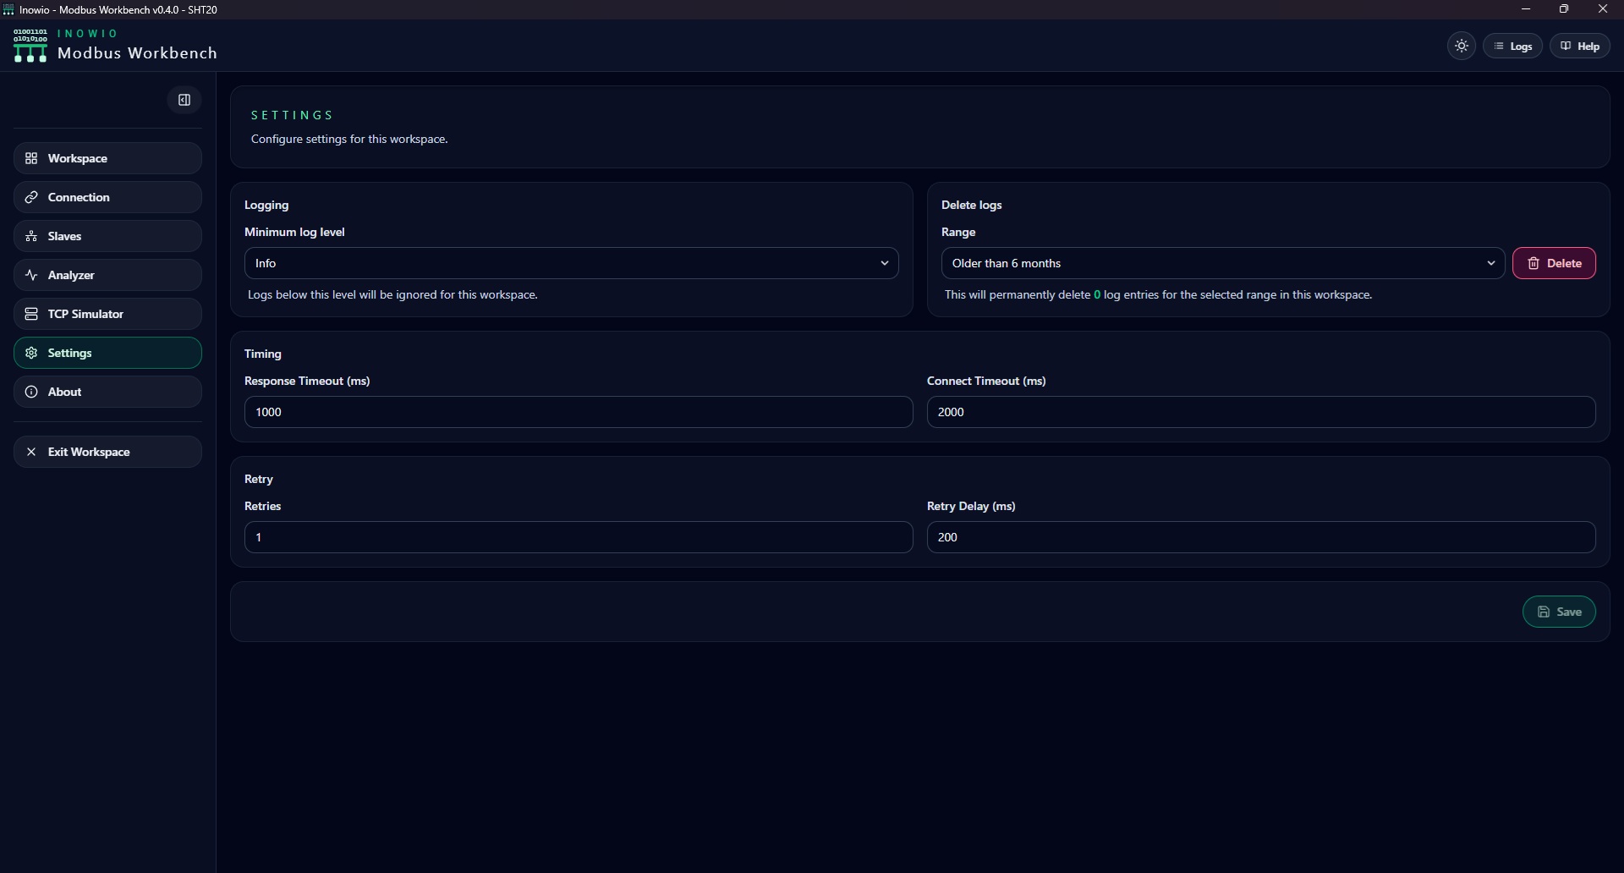Click the title bar app icon
Image resolution: width=1624 pixels, height=873 pixels.
pos(8,9)
